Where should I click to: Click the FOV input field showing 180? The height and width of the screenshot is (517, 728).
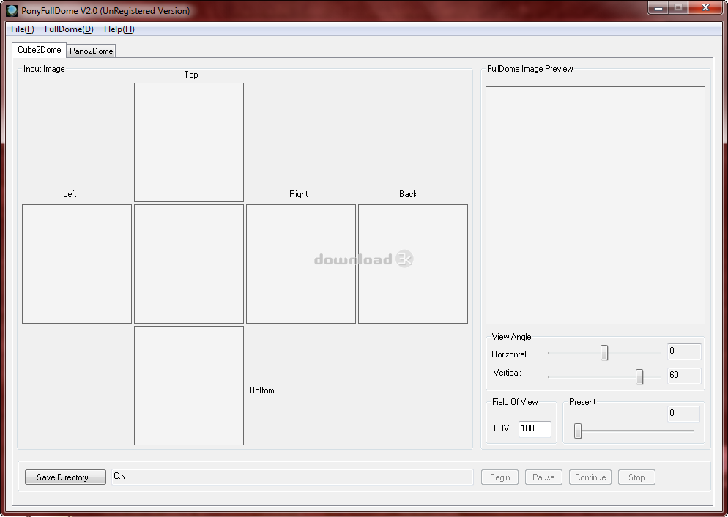(x=535, y=429)
